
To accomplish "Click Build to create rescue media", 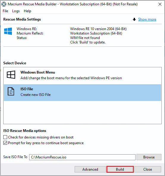I will [120, 169].
